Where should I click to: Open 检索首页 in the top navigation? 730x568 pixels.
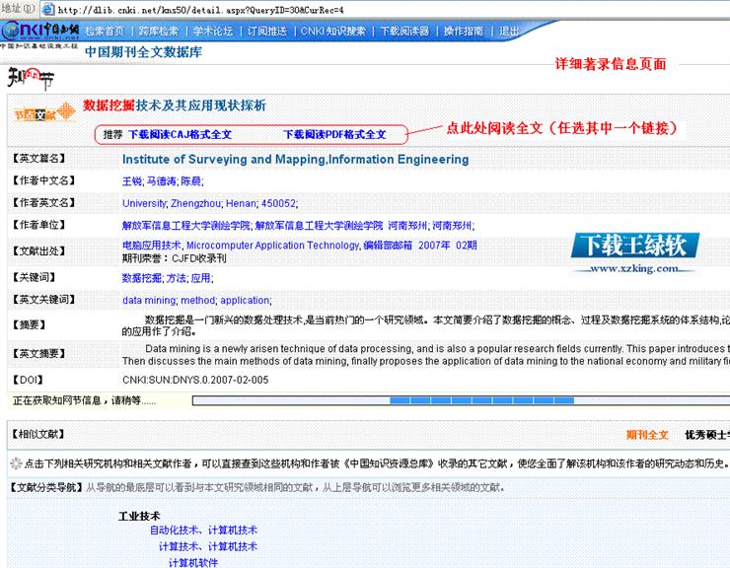coord(105,32)
